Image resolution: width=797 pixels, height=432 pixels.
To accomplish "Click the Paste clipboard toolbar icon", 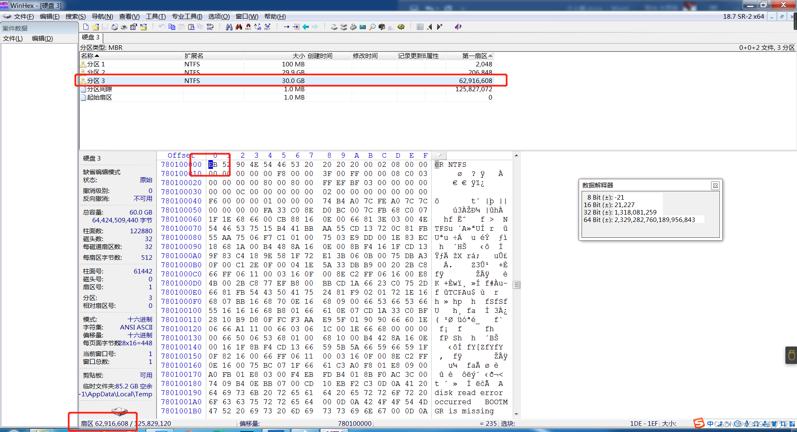I will point(191,27).
